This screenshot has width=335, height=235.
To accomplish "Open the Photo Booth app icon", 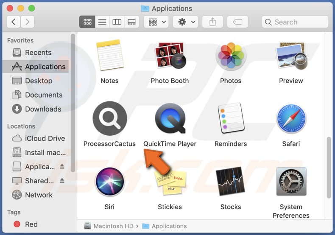I will [x=170, y=55].
